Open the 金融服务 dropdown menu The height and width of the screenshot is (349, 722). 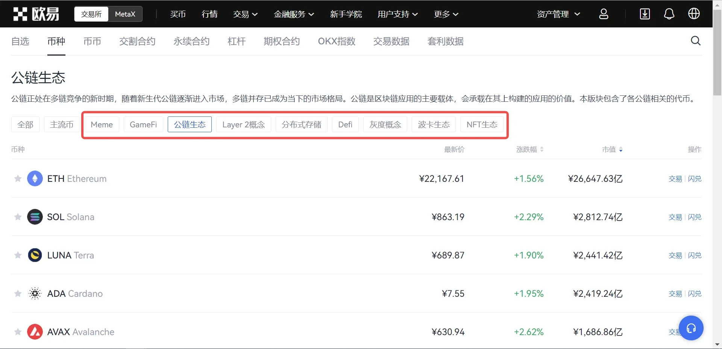[x=294, y=14]
